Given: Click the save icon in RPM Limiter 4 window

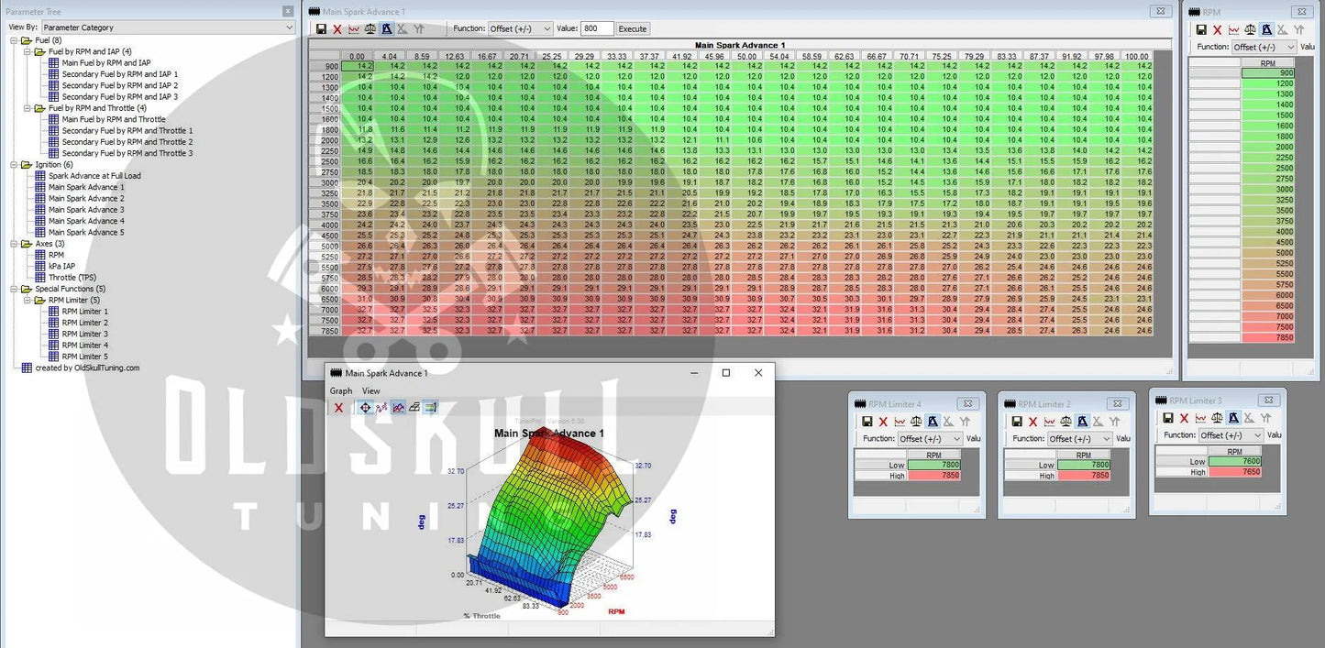Looking at the screenshot, I should tap(867, 422).
